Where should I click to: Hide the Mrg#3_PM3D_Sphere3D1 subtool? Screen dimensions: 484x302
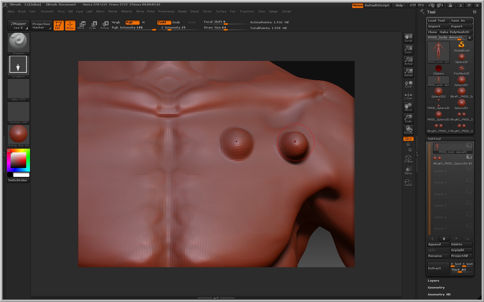tap(469, 157)
